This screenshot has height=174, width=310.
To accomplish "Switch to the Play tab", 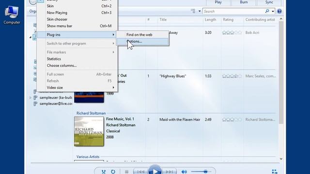I will (x=218, y=2).
